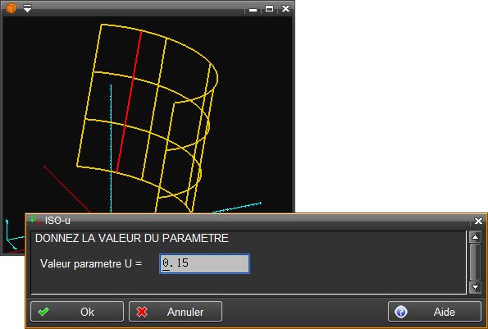488x329 pixels.
Task: Open the viewport dropdown arrow menu
Action: [27, 8]
